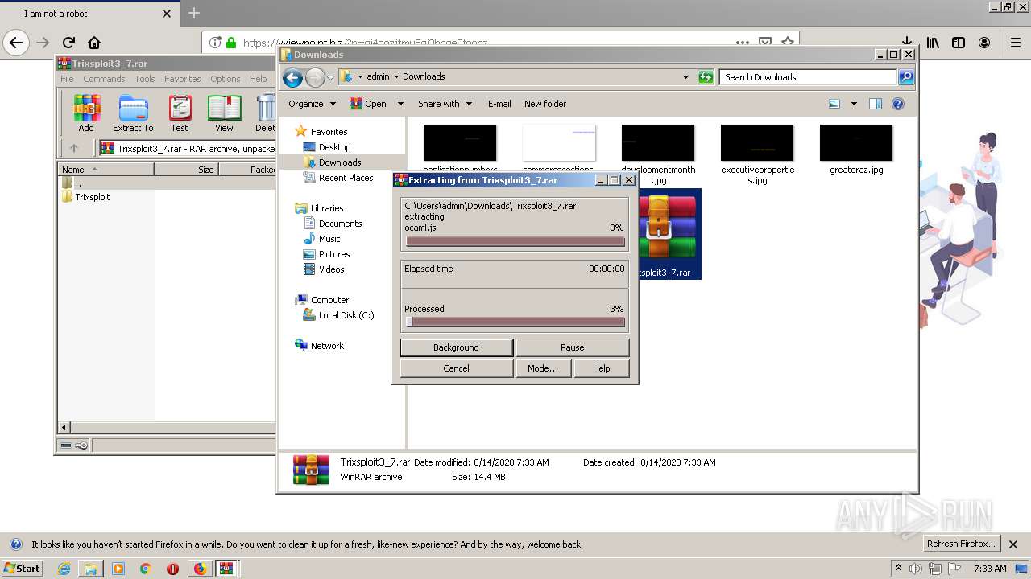Click Mode... button in extraction dialog
Image resolution: width=1031 pixels, height=579 pixels.
[543, 368]
